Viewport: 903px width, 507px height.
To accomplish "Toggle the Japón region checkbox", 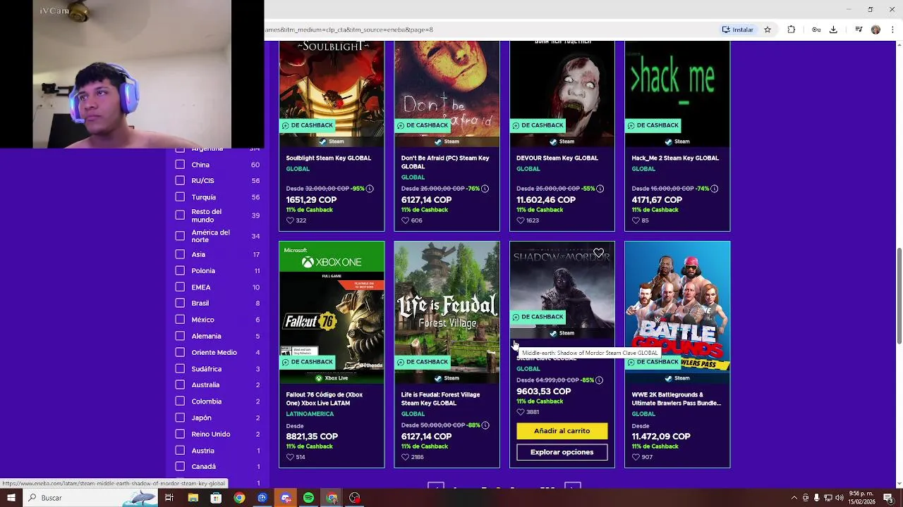I will point(180,418).
